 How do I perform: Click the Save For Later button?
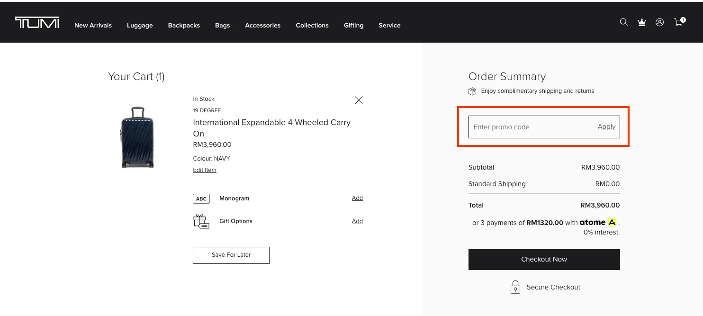231,255
